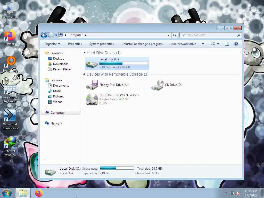The image size is (264, 198).
Task: Click the network tray icon
Action: pos(232,193)
